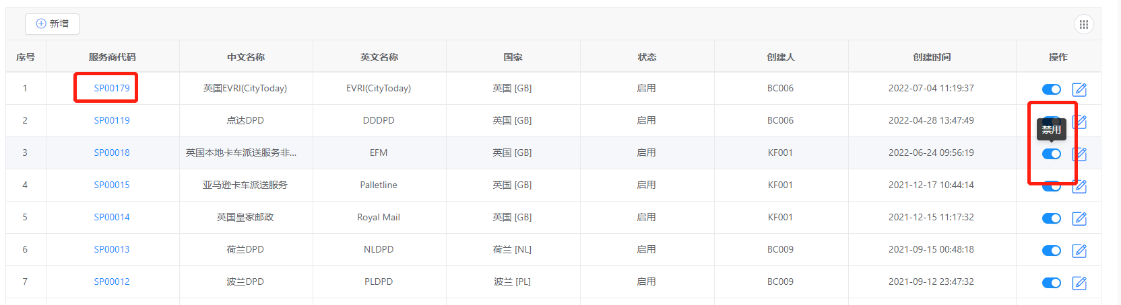The width and height of the screenshot is (1121, 305).
Task: Toggle off the EFM provider switch
Action: tap(1052, 154)
